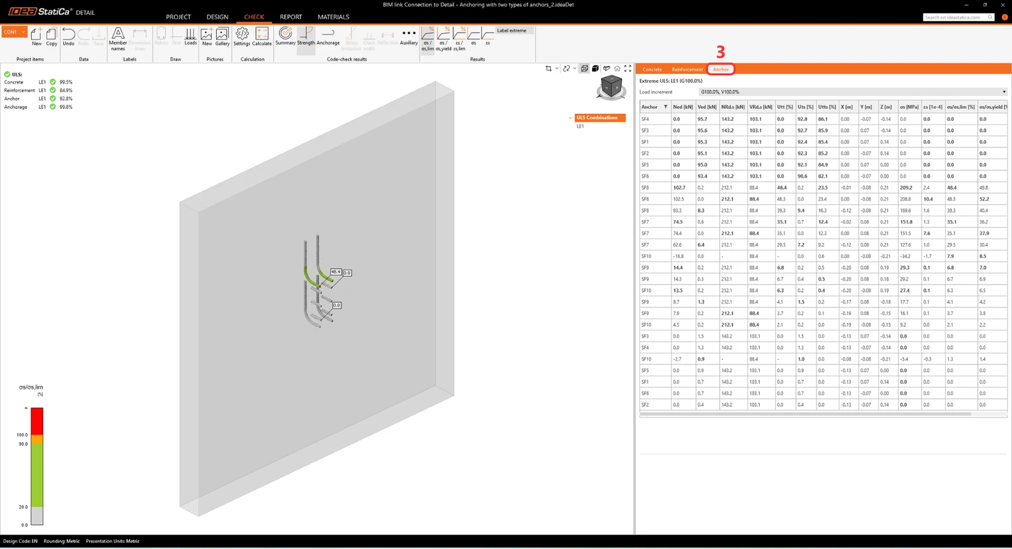The image size is (1012, 549).
Task: Click the Anchor 92.8% check row
Action: click(39, 99)
